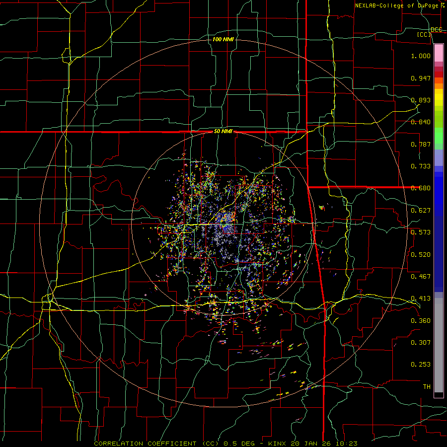Viewport: 447px width, 447px height.
Task: Pick the pink swatch at the top of the color bar
Action: coord(439,53)
